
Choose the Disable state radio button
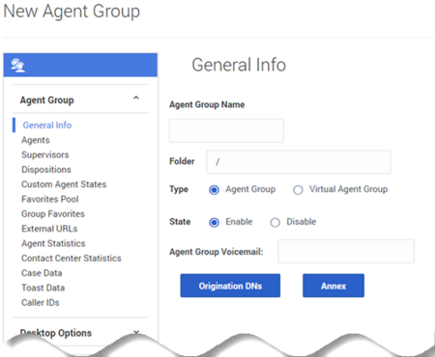pyautogui.click(x=275, y=222)
